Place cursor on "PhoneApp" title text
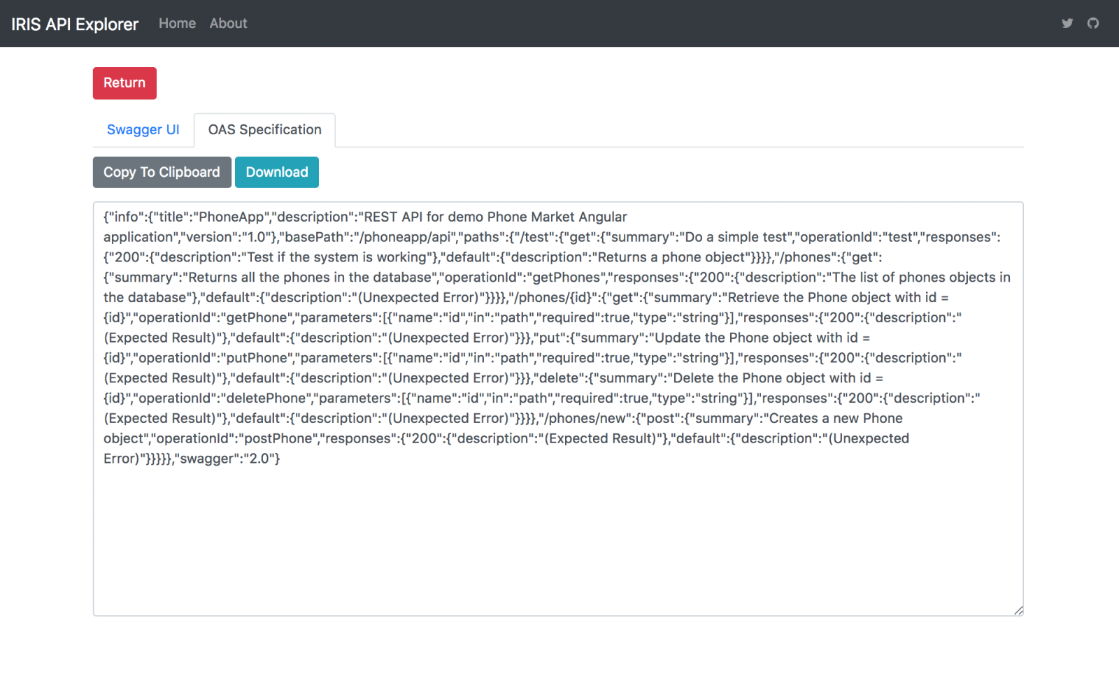Image resolution: width=1119 pixels, height=697 pixels. pyautogui.click(x=231, y=217)
